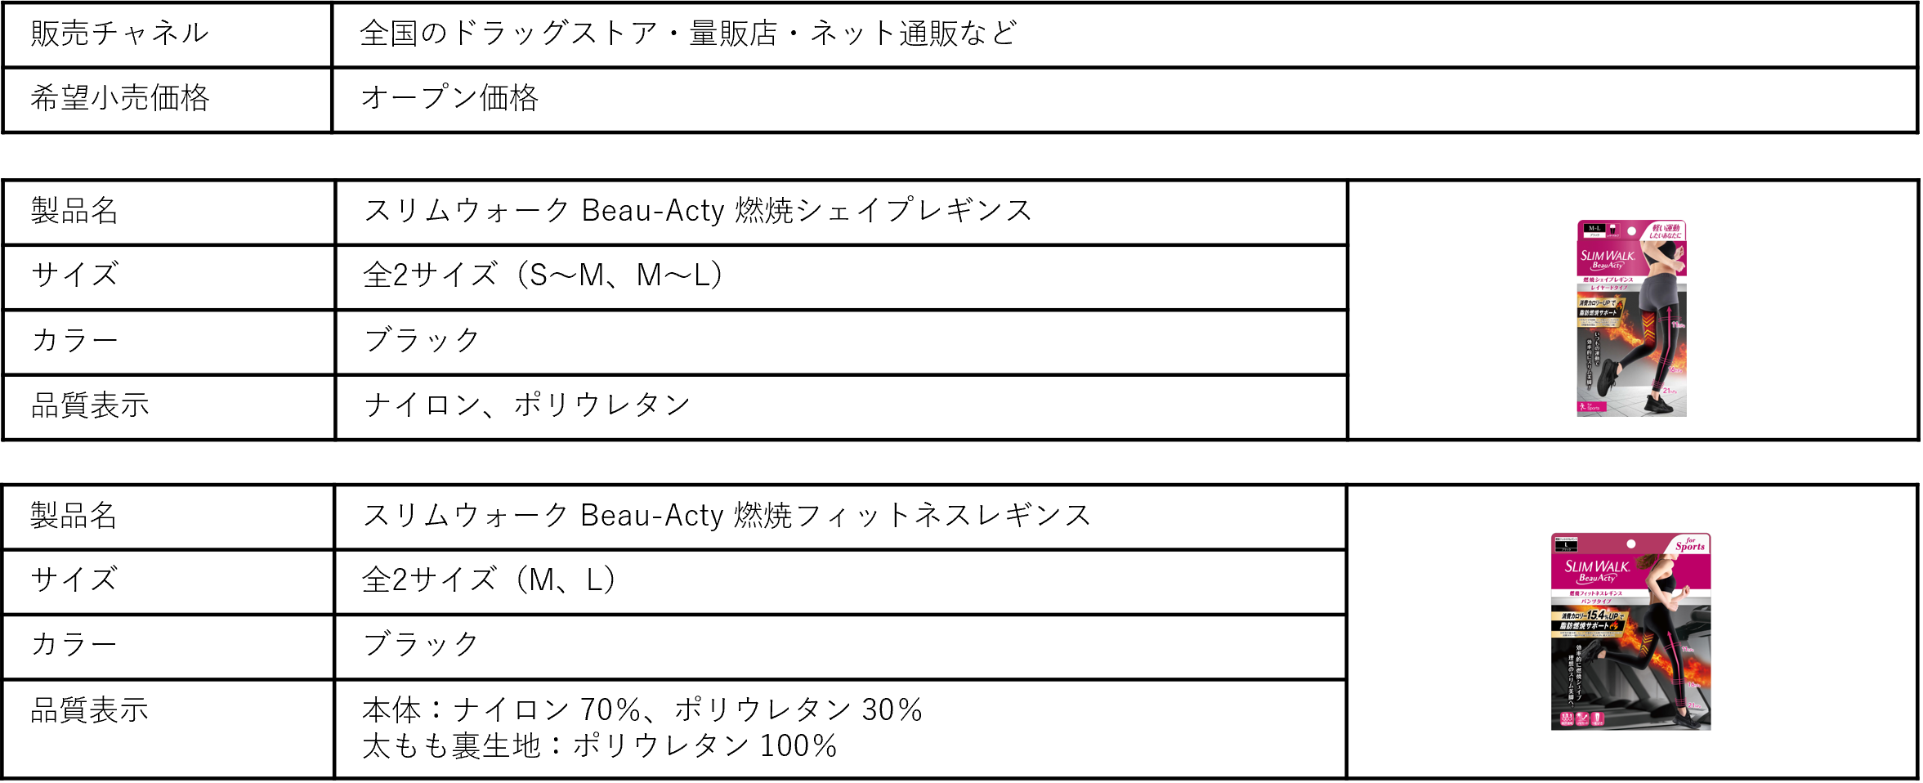Click スリムウォーク Beau-Acty 燃焼シェイプレギンス text
Viewport: 1923px width, 783px height.
(x=697, y=211)
